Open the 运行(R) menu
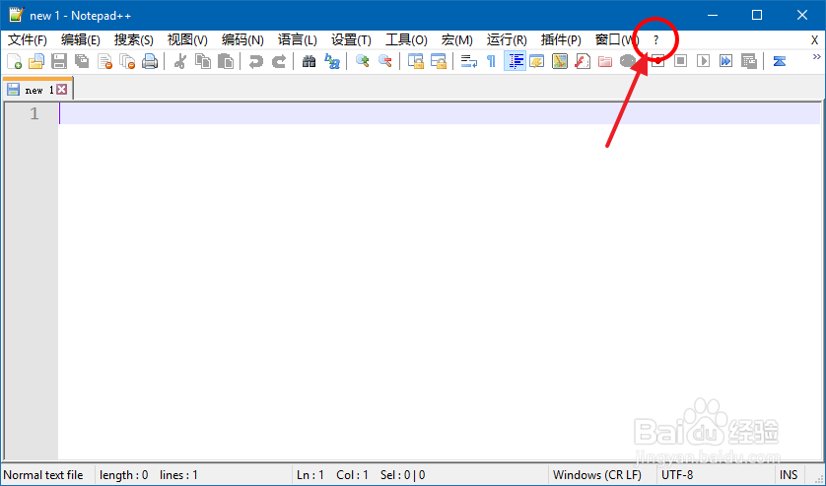Image resolution: width=826 pixels, height=486 pixels. tap(507, 40)
